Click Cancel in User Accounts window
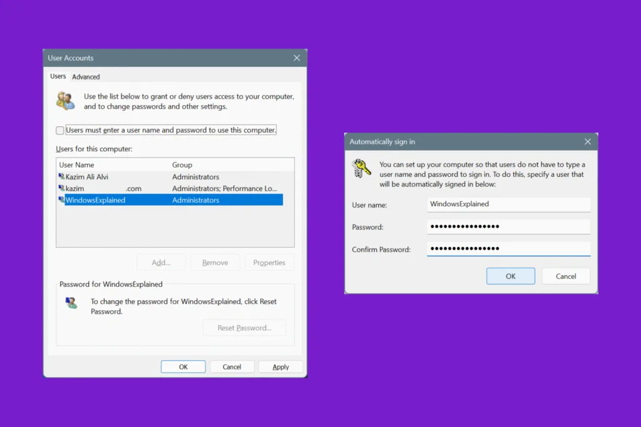 pyautogui.click(x=232, y=366)
